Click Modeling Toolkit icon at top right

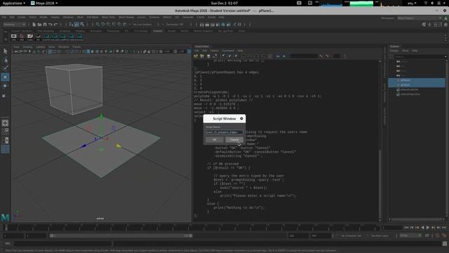coord(424,25)
